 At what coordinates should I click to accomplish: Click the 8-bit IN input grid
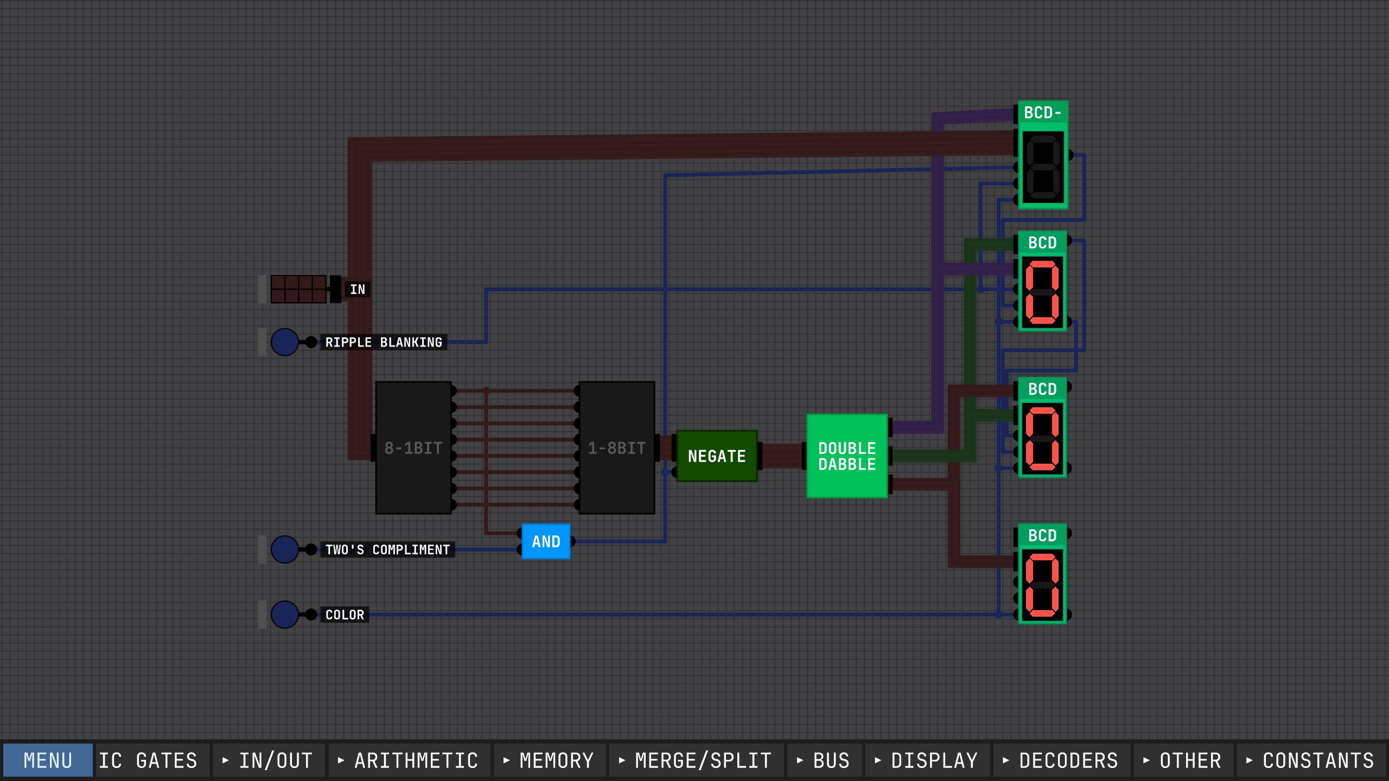298,289
